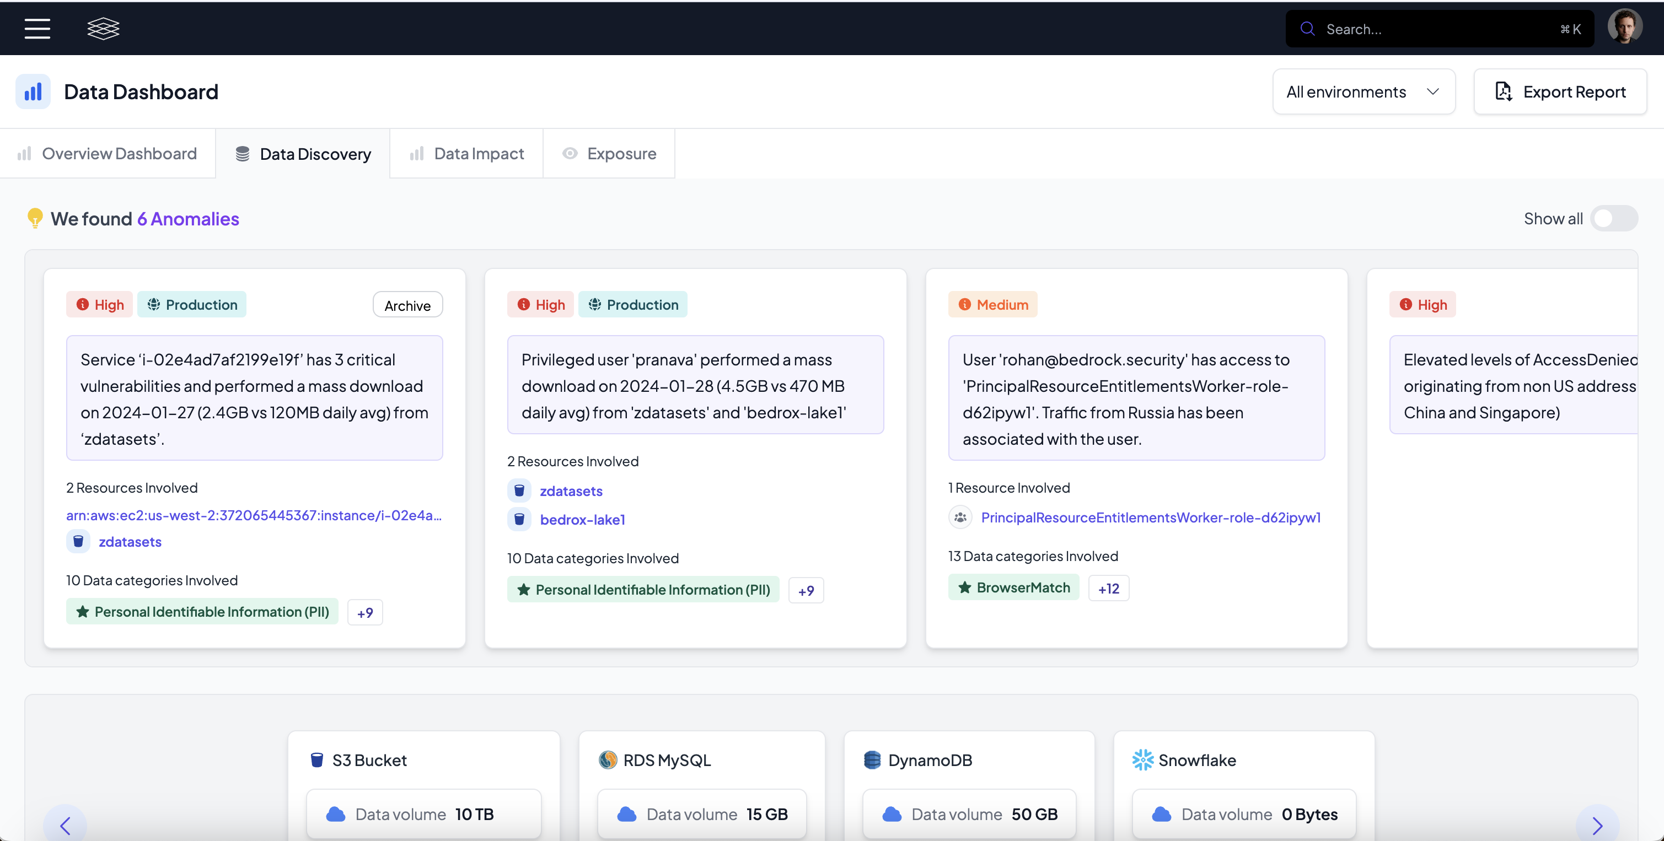Click the stacked layers app logo
Screen dimensions: 1664x841
pyautogui.click(x=103, y=29)
